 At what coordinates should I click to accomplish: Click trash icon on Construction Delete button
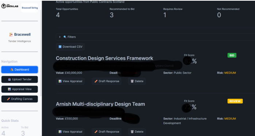coord(132,81)
